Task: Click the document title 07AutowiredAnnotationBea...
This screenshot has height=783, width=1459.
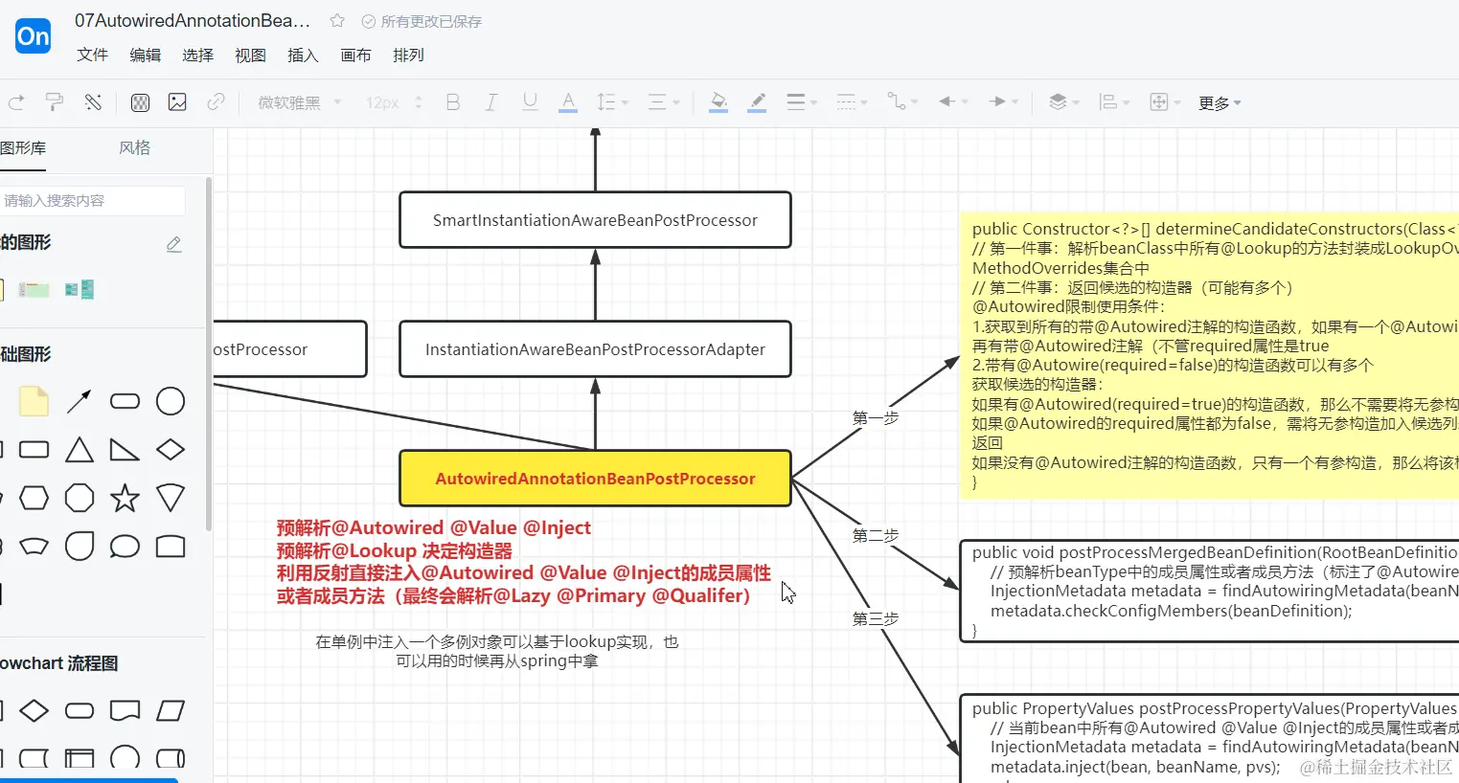Action: (193, 21)
